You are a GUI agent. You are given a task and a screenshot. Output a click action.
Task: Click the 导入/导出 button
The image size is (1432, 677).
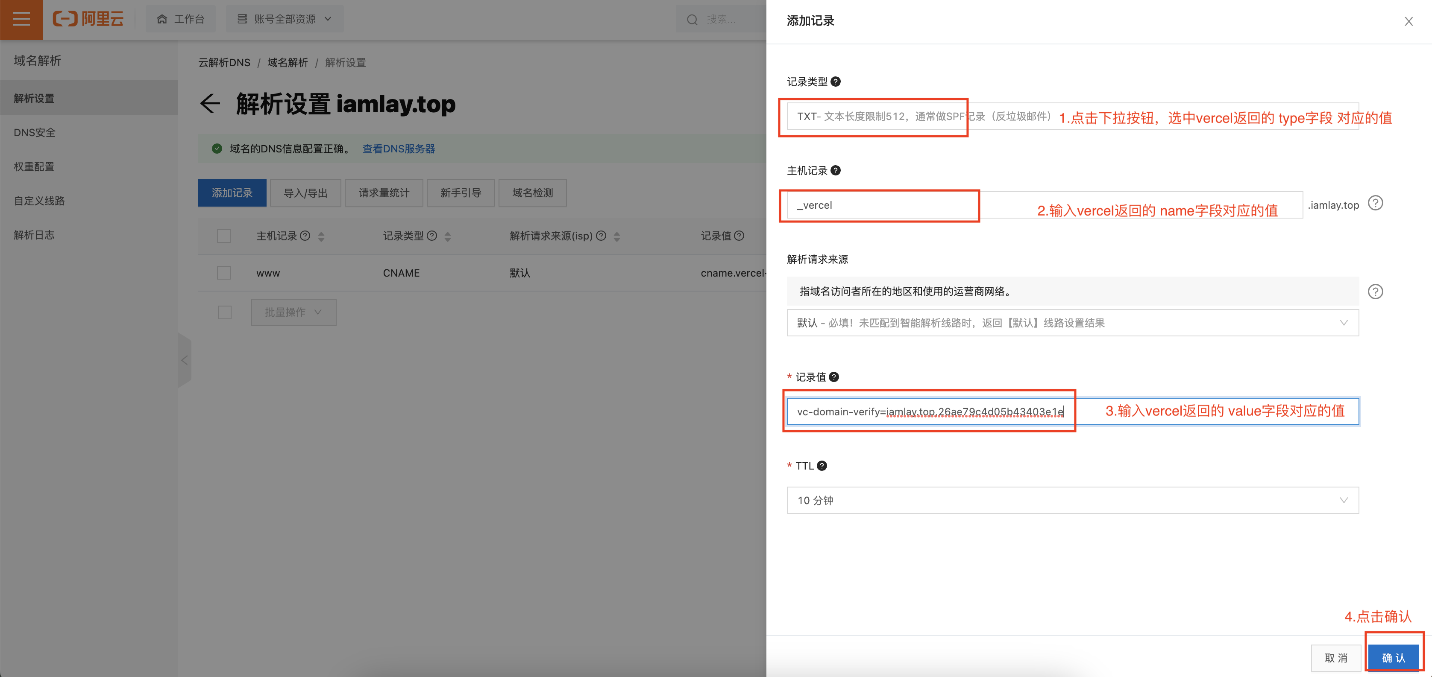click(x=305, y=193)
